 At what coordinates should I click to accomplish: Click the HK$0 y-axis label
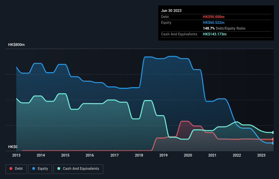(x=13, y=147)
